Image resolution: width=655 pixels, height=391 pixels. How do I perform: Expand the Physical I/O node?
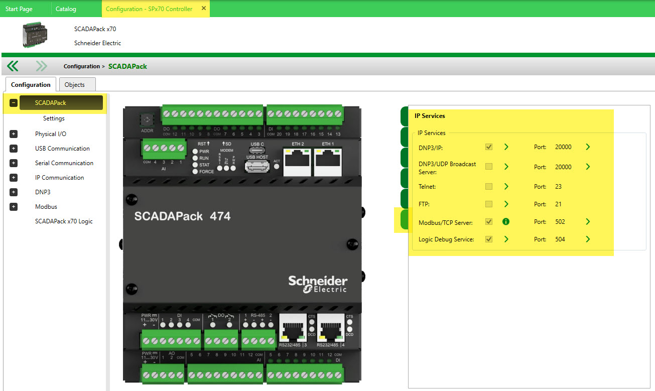(x=14, y=134)
